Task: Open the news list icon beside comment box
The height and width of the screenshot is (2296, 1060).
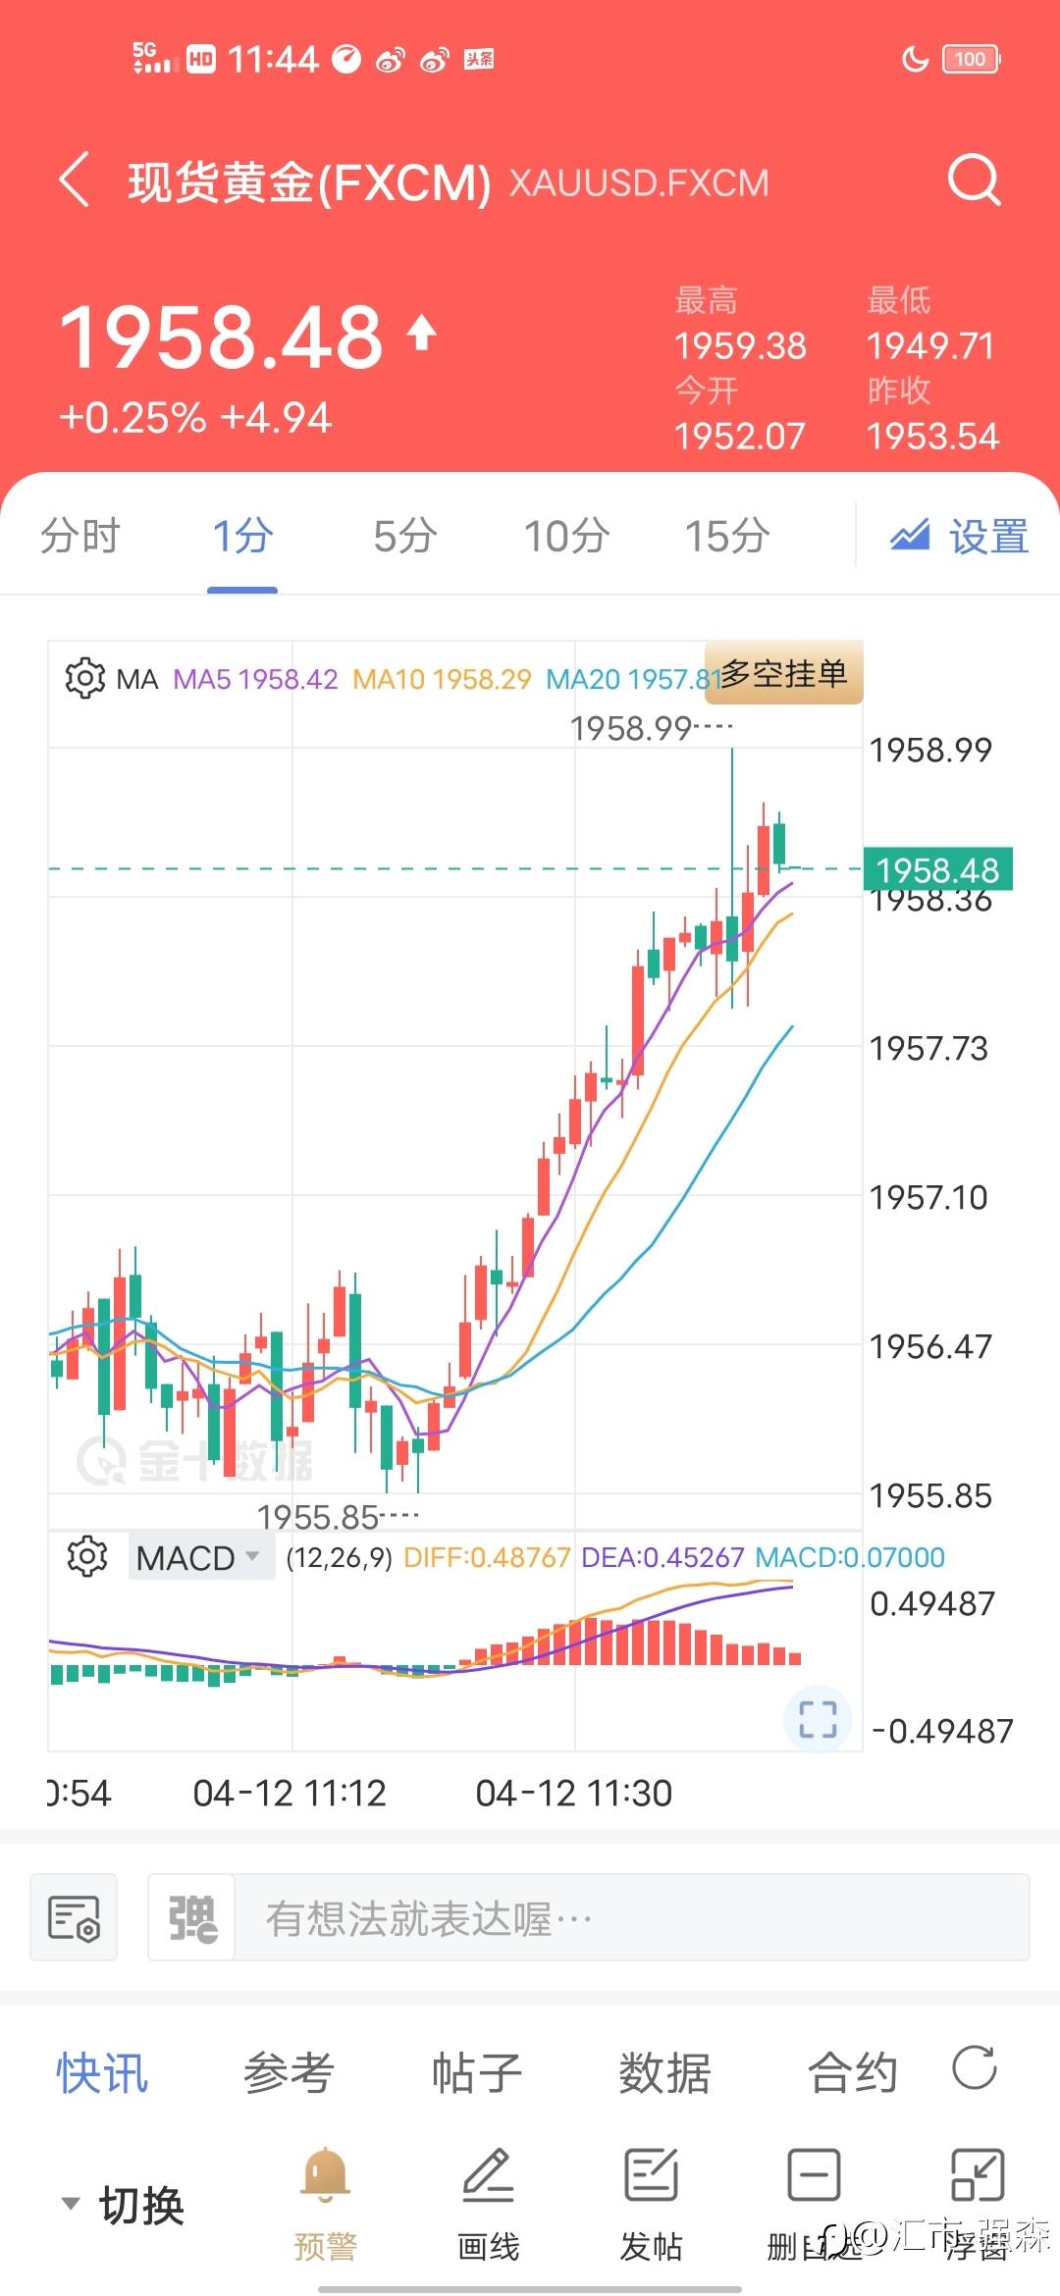Action: pos(74,1917)
